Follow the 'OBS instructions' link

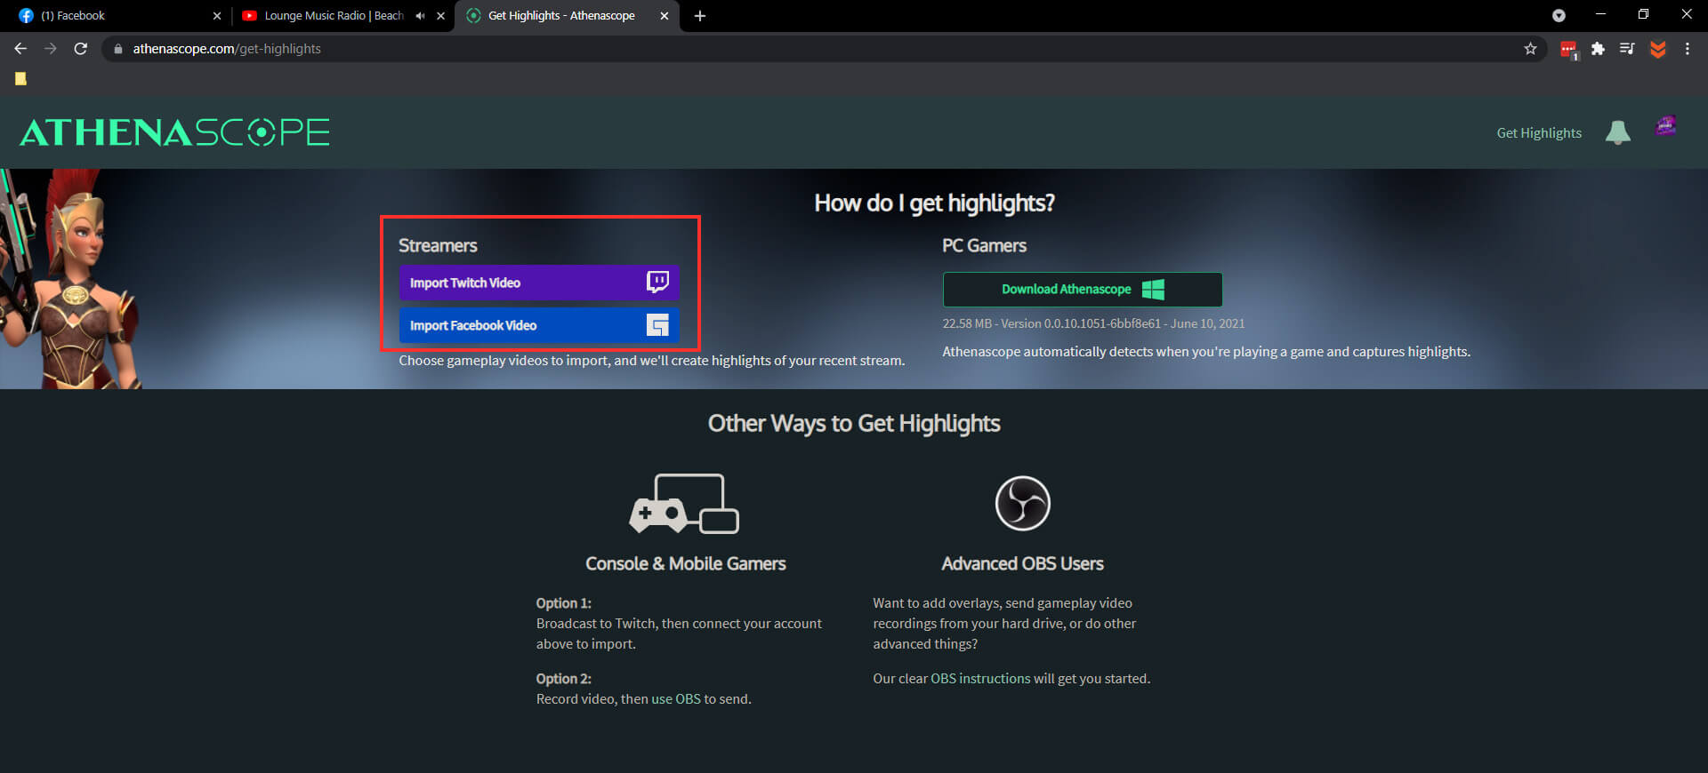click(x=980, y=679)
